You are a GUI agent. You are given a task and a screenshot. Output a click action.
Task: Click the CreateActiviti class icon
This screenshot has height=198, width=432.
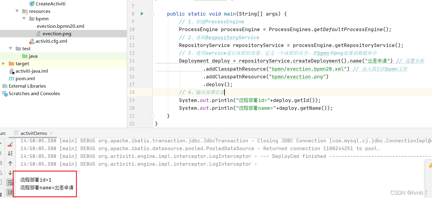pos(32,4)
